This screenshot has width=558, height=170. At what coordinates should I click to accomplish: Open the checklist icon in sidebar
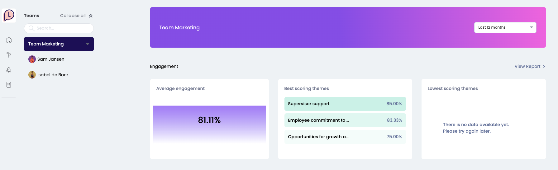pyautogui.click(x=9, y=85)
